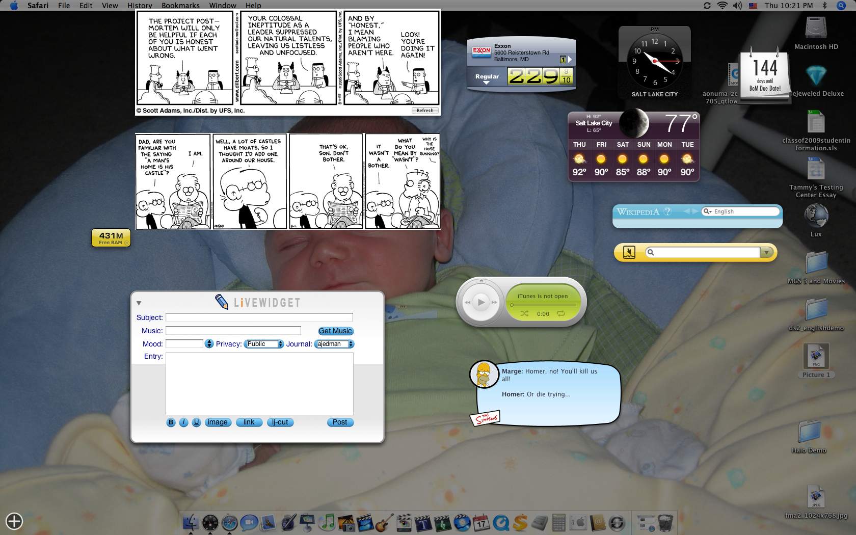The width and height of the screenshot is (856, 535).
Task: Open the Trash in the Dock
Action: pos(665,522)
